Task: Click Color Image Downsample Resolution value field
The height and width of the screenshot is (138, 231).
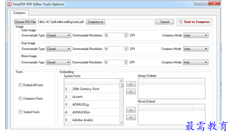Action: (x=114, y=35)
